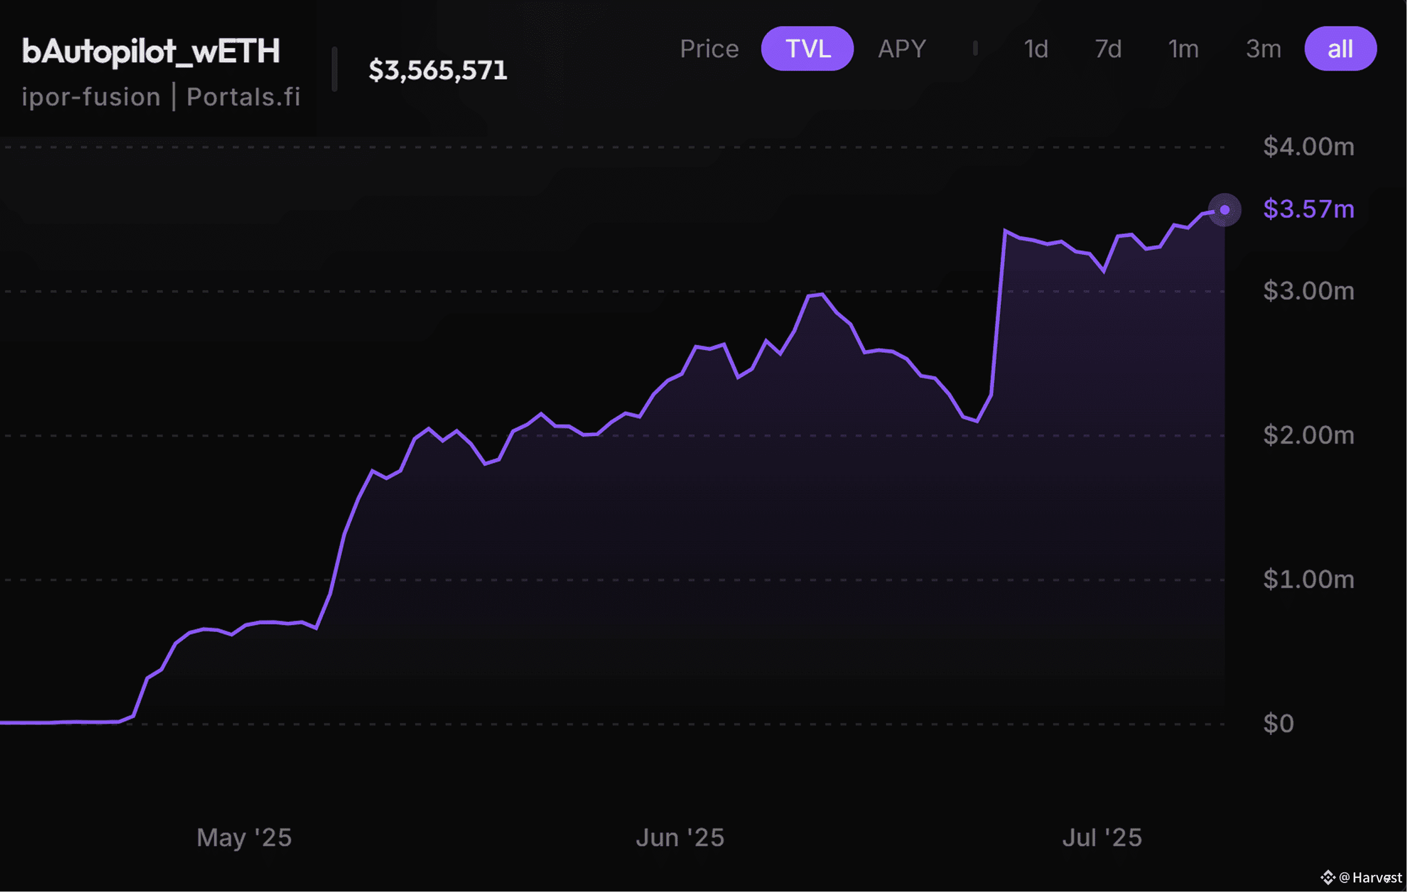
Task: Click the bAutopilot_wETH vault title
Action: [151, 51]
